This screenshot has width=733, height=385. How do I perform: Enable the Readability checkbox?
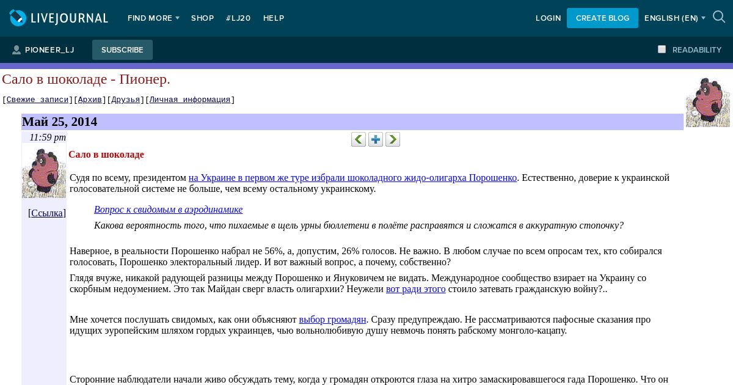coord(662,50)
